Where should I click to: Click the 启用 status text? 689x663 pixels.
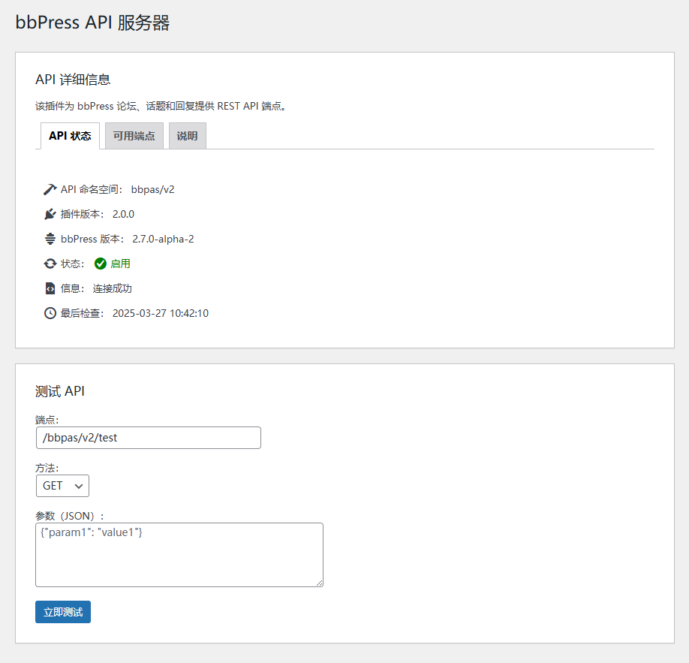[x=120, y=264]
